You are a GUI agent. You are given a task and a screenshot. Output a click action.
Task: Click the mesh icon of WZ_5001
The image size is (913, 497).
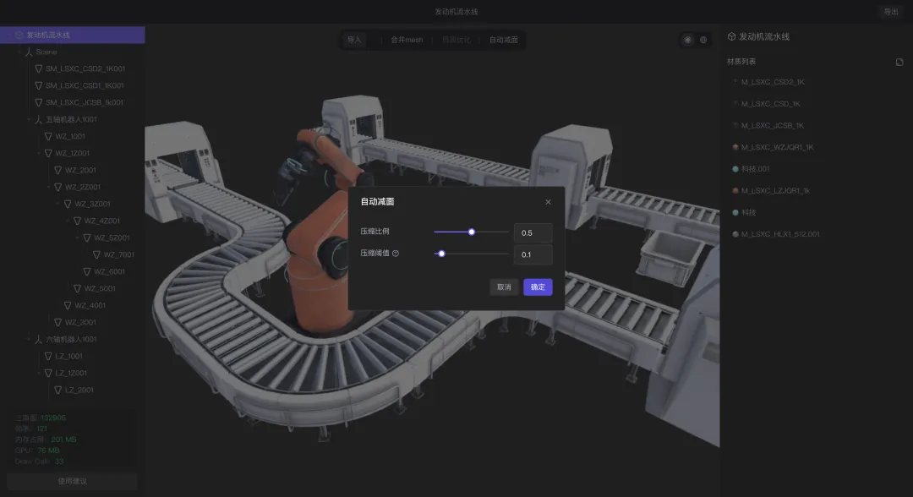77,288
